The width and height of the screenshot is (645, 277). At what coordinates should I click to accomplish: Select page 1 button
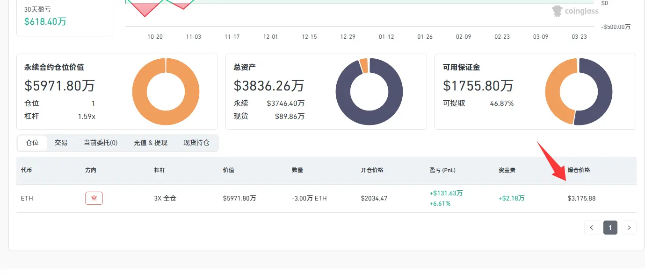[610, 228]
